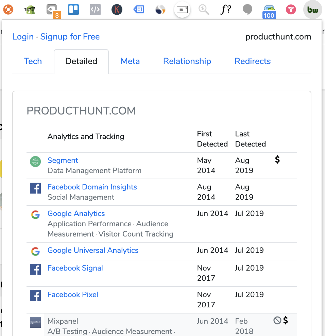The image size is (325, 336).
Task: Switch to the Relationship tab
Action: (x=187, y=61)
